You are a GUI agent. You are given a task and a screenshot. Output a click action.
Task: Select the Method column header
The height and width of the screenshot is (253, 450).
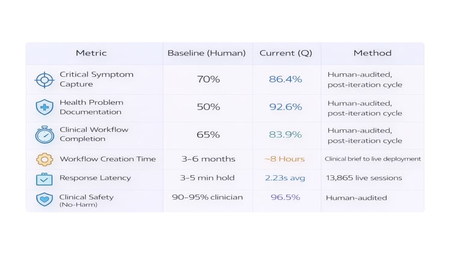point(372,53)
